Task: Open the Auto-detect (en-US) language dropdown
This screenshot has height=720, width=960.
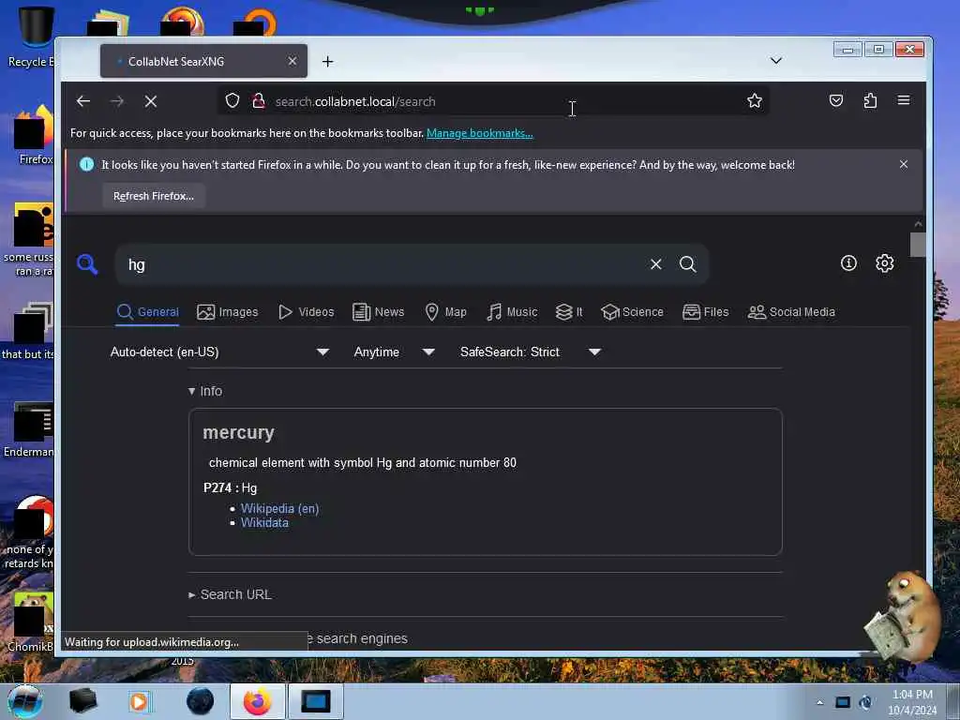Action: click(219, 352)
